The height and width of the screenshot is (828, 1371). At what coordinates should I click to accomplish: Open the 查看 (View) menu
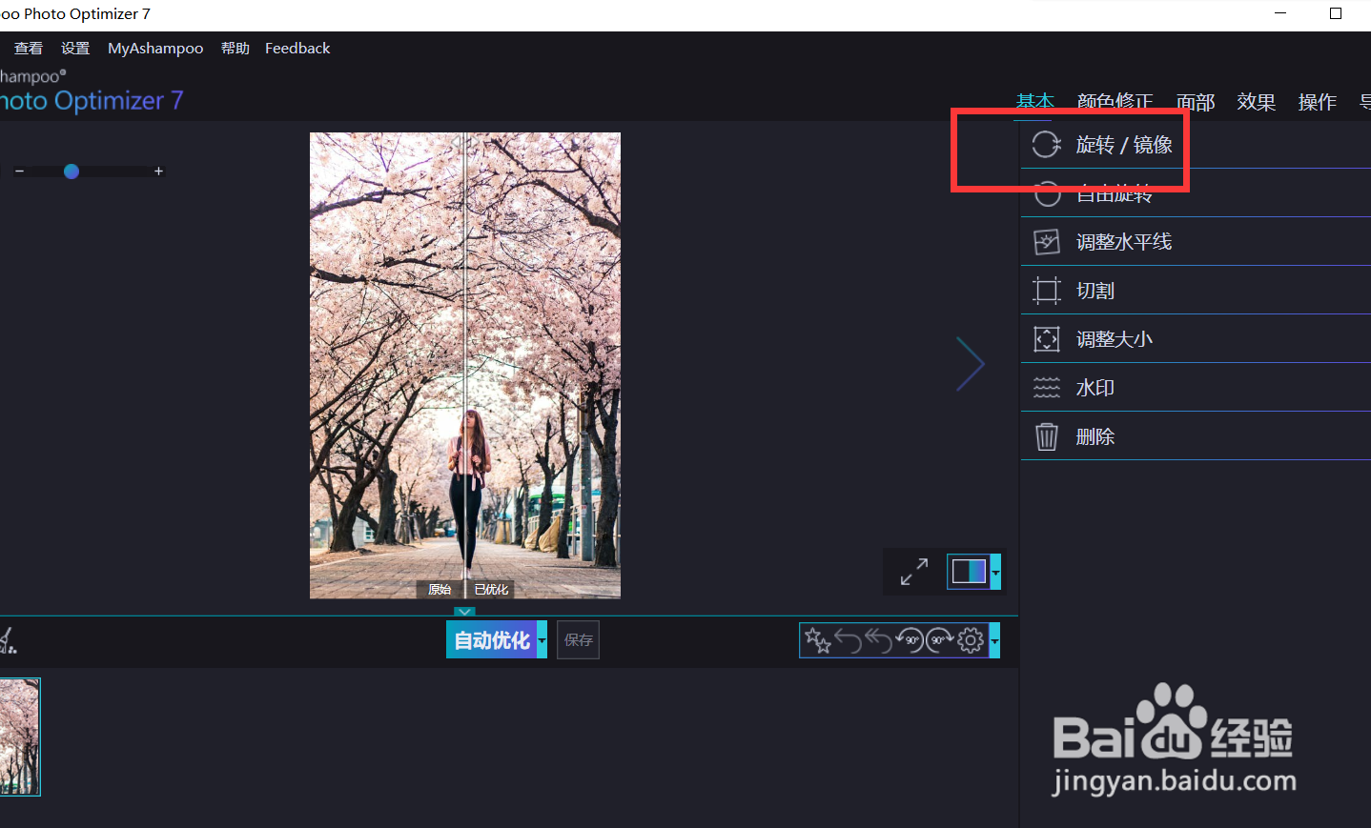point(29,49)
